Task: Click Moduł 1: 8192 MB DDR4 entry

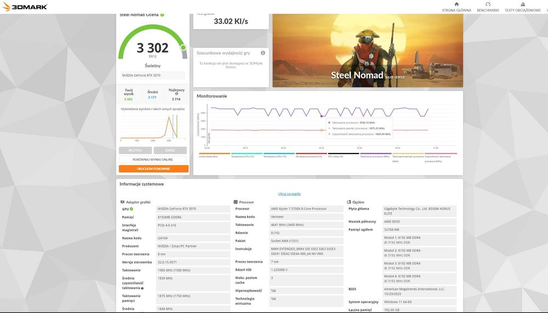Action: coord(419,240)
